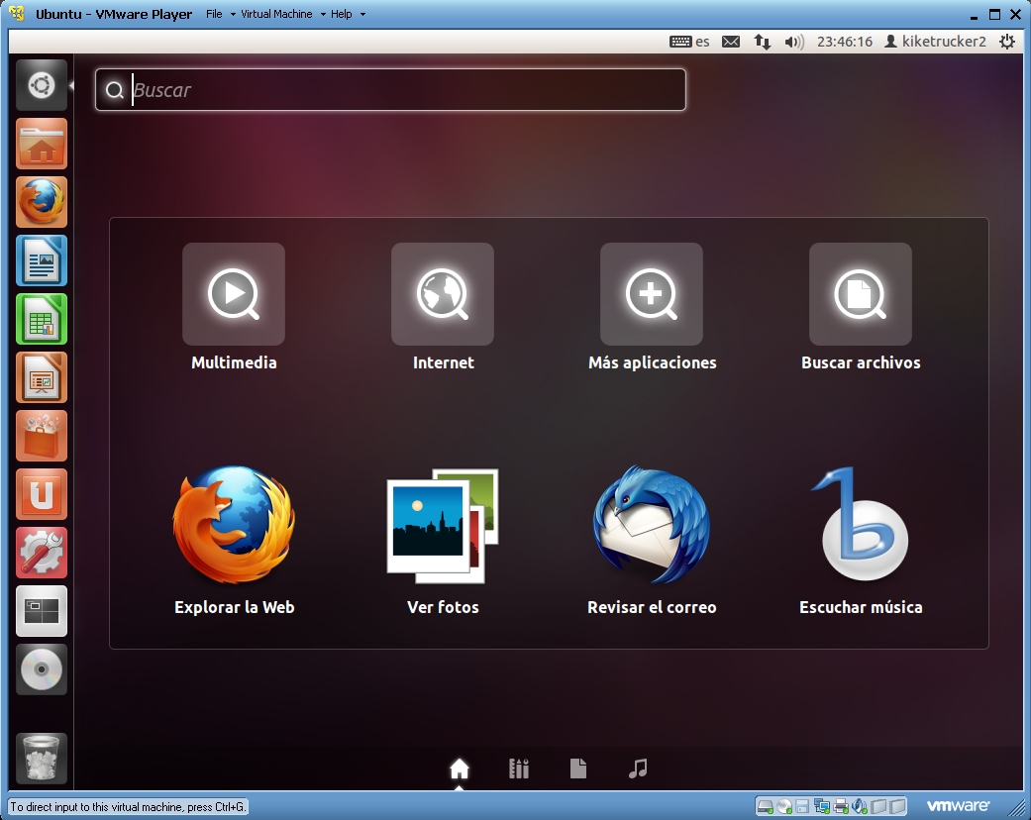Click the network adapter icon in VMware status bar
This screenshot has width=1031, height=820.
coord(821,806)
